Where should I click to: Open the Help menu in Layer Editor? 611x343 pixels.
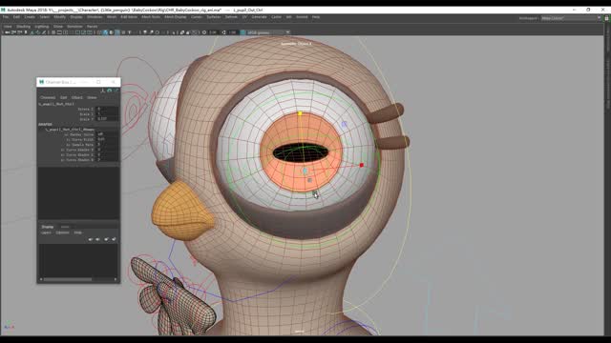[x=78, y=232]
